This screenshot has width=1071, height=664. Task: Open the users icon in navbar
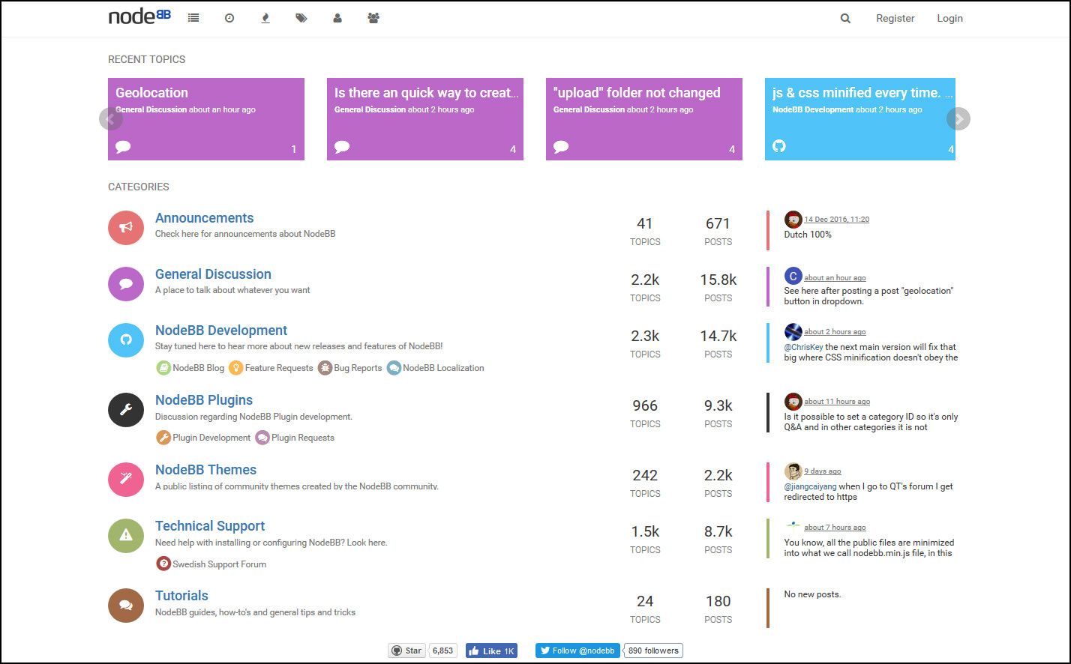[x=337, y=18]
